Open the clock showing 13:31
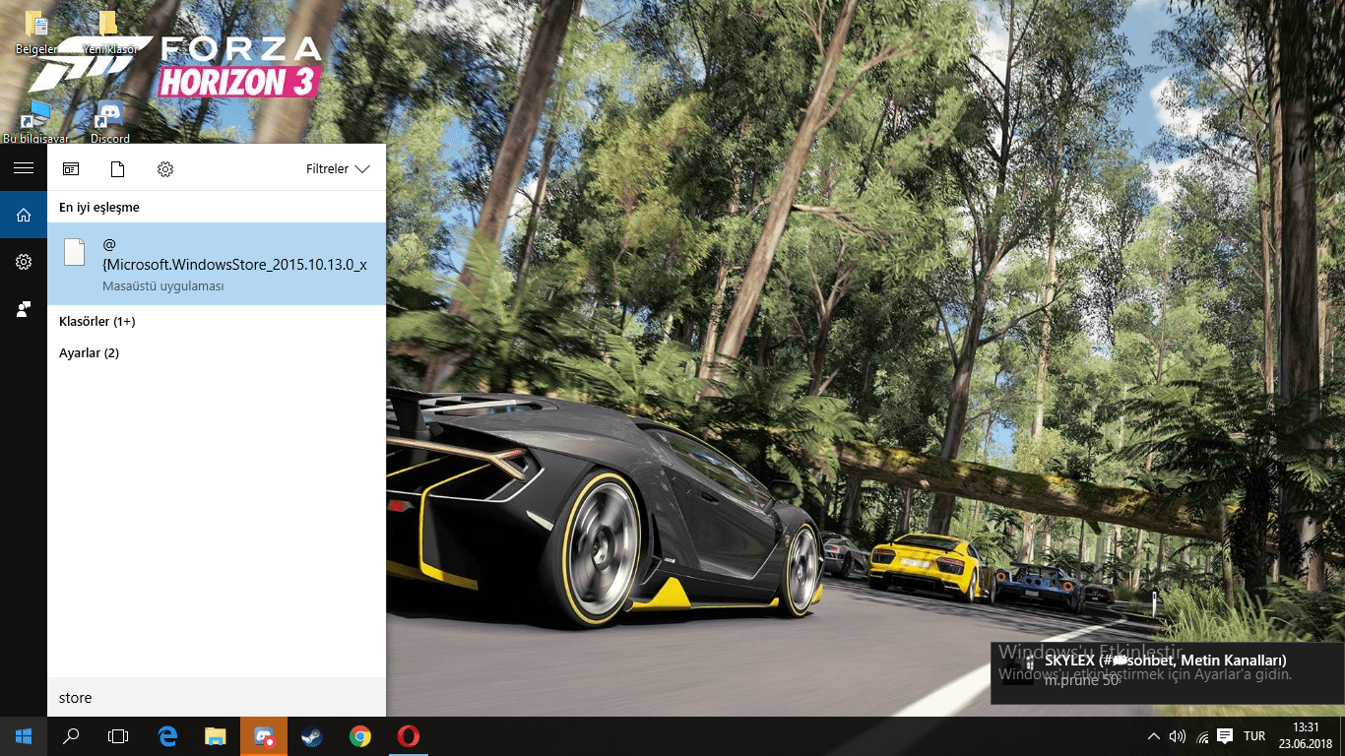This screenshot has height=756, width=1345. click(1306, 736)
